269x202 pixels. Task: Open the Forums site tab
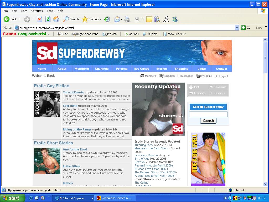coord(122,69)
